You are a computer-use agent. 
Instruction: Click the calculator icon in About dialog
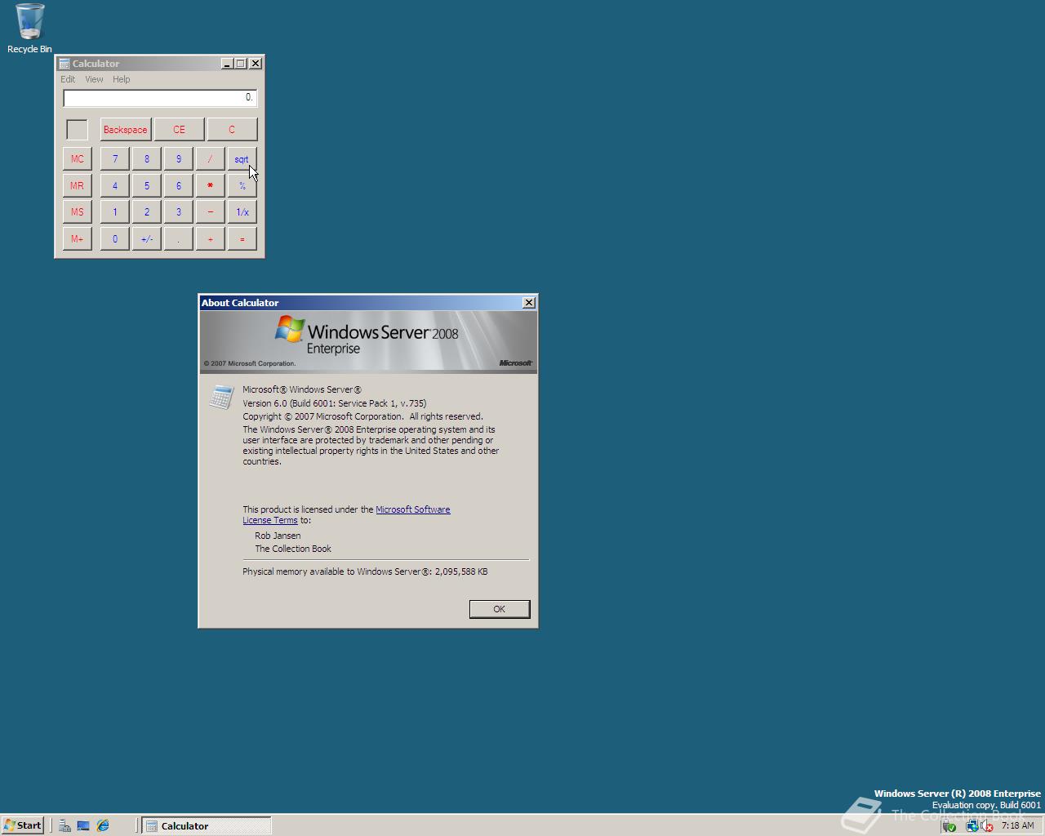pyautogui.click(x=221, y=397)
